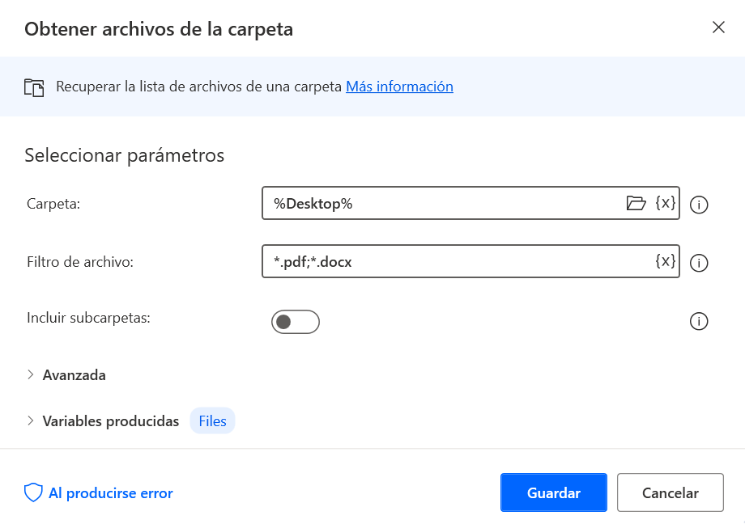This screenshot has width=745, height=524.
Task: Save the action with Guardar
Action: (x=553, y=492)
